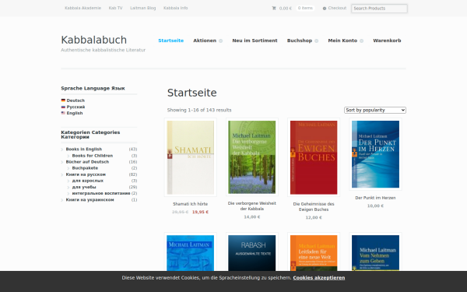Open Books in English category
This screenshot has height=292, width=467.
(x=84, y=149)
